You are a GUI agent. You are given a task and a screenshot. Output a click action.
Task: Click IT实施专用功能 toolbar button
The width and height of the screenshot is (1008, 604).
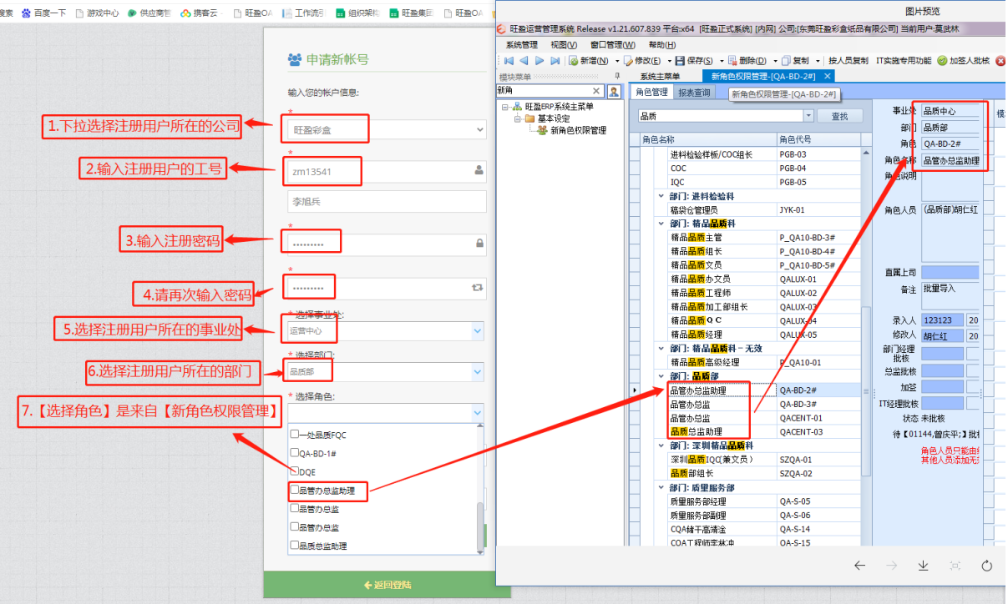(903, 61)
